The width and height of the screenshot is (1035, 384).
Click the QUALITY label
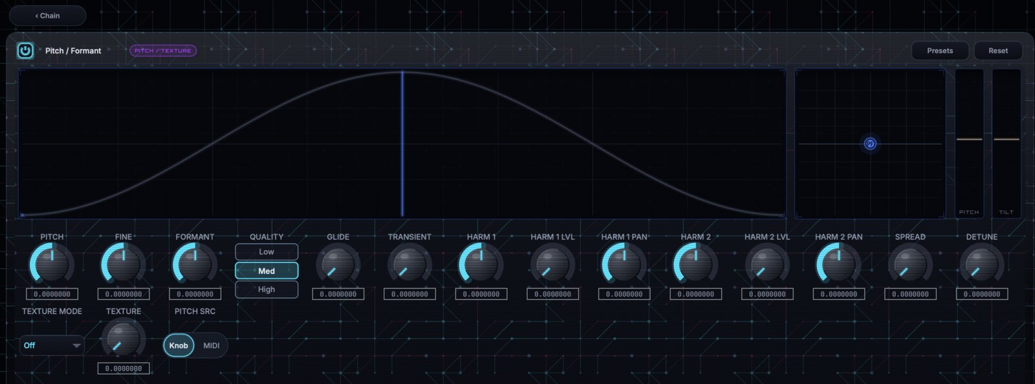267,237
